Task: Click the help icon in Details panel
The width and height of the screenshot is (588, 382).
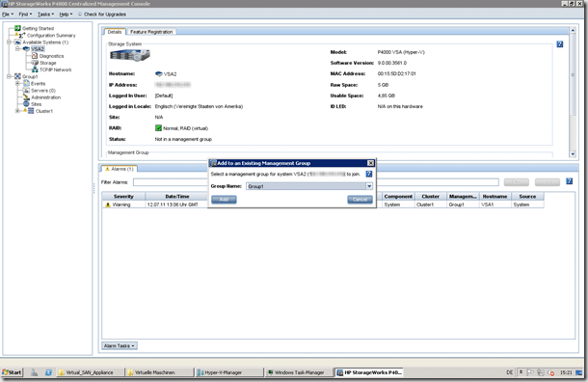Action: [559, 44]
